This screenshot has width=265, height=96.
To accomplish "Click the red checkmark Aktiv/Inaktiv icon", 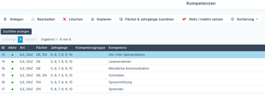I will [x=184, y=19].
